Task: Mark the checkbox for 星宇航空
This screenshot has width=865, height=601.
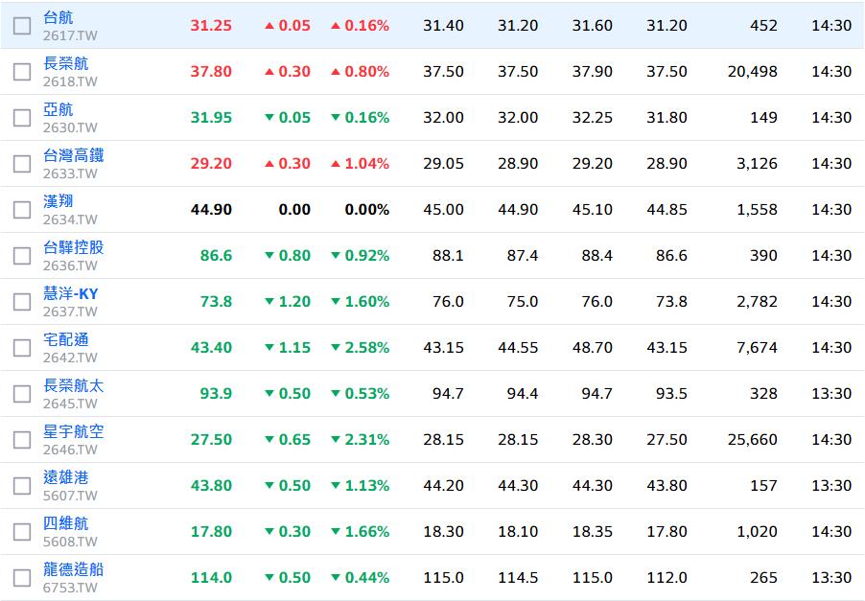Action: tap(22, 440)
